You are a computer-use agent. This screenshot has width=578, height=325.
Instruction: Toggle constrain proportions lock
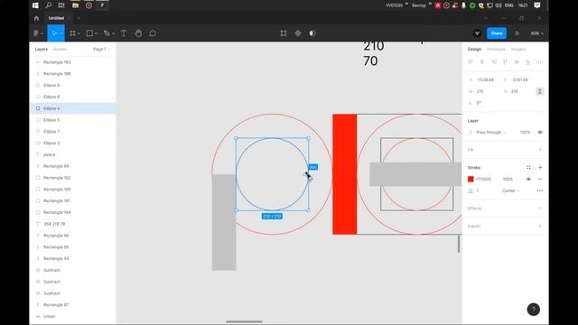(540, 91)
